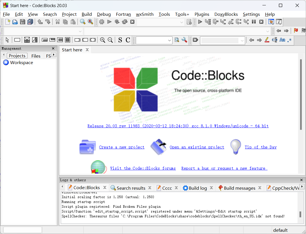Click the Tip of the Day link
This screenshot has height=234, width=306.
261,147
